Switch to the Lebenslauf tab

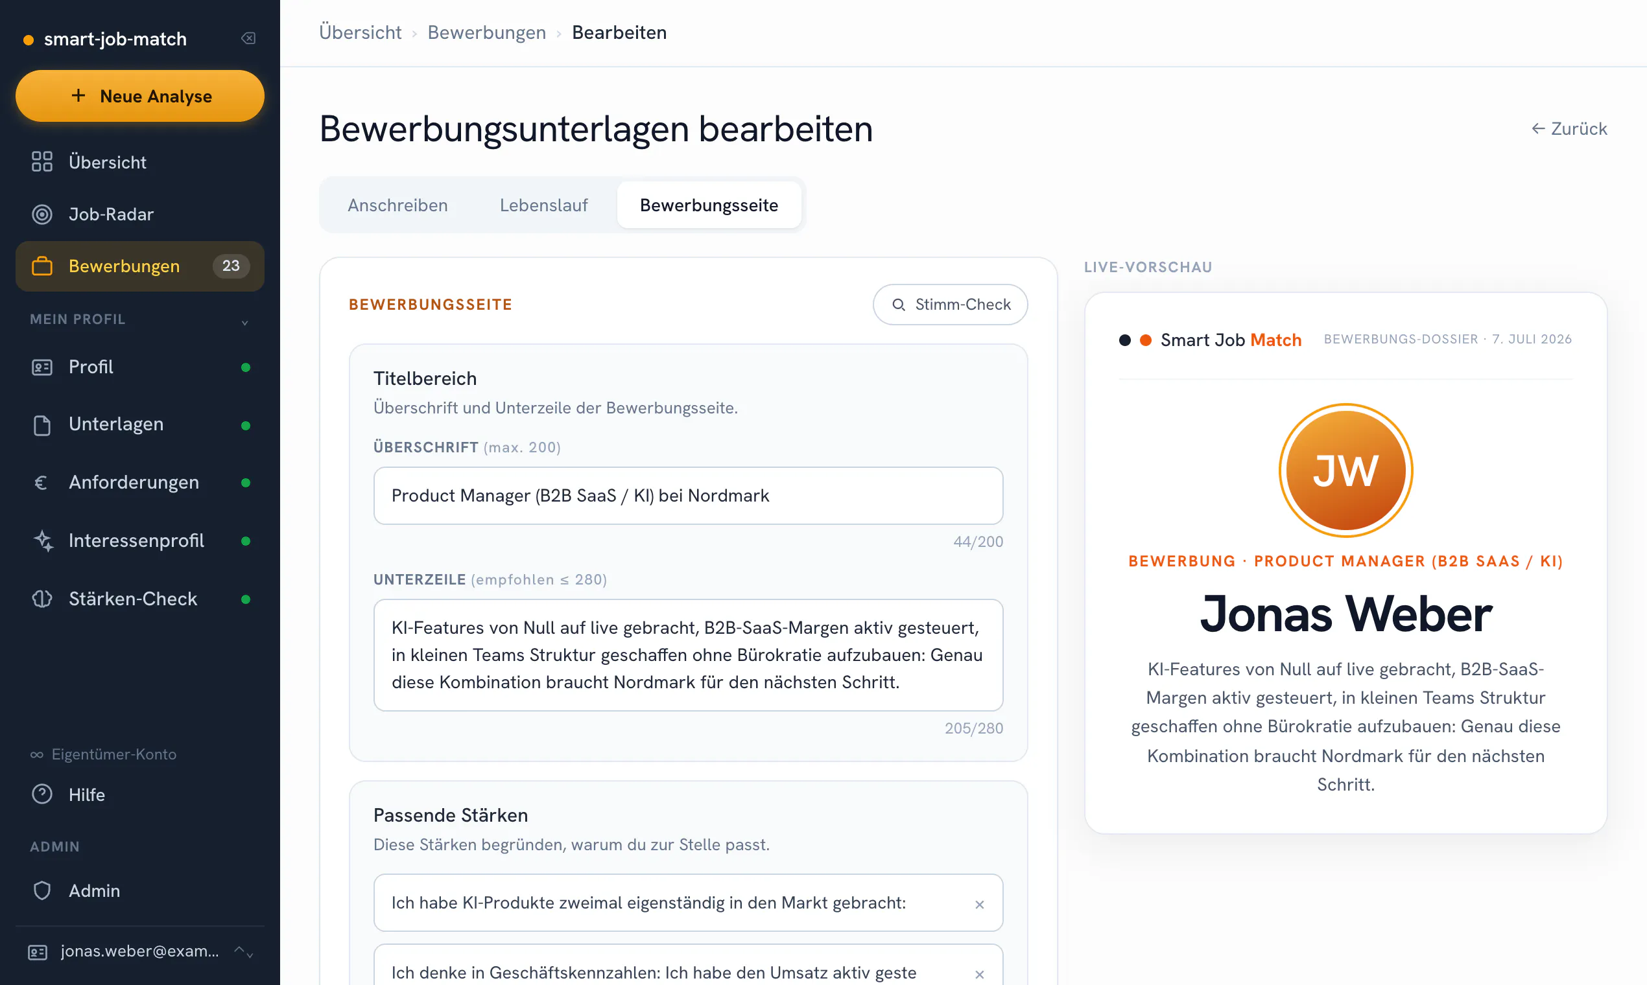pos(544,205)
